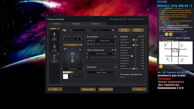Click the randomize appearance icon in the portrait
Viewport: 194px width, 109px height.
pos(80,49)
